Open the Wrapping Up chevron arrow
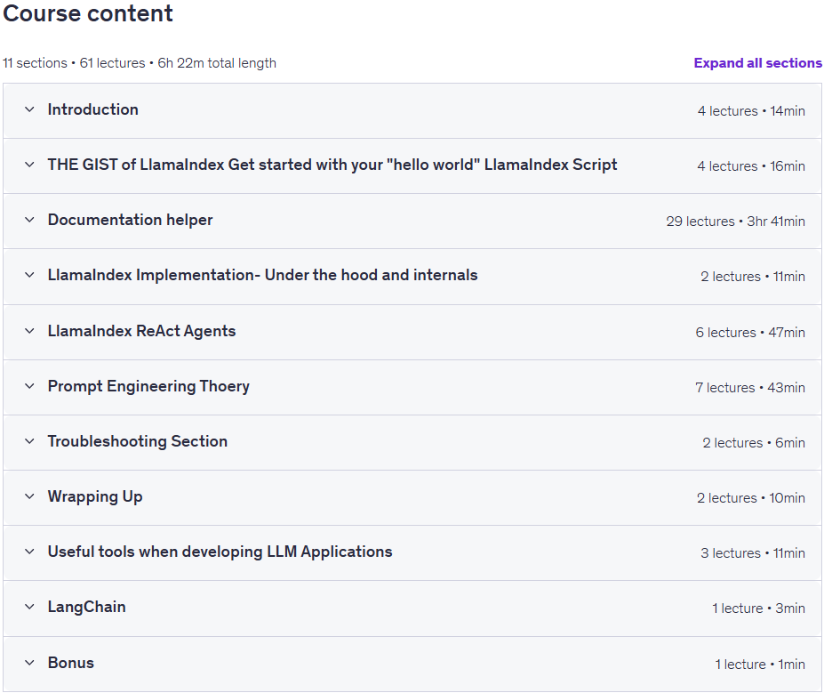Screen dimensions: 824x693 29,496
